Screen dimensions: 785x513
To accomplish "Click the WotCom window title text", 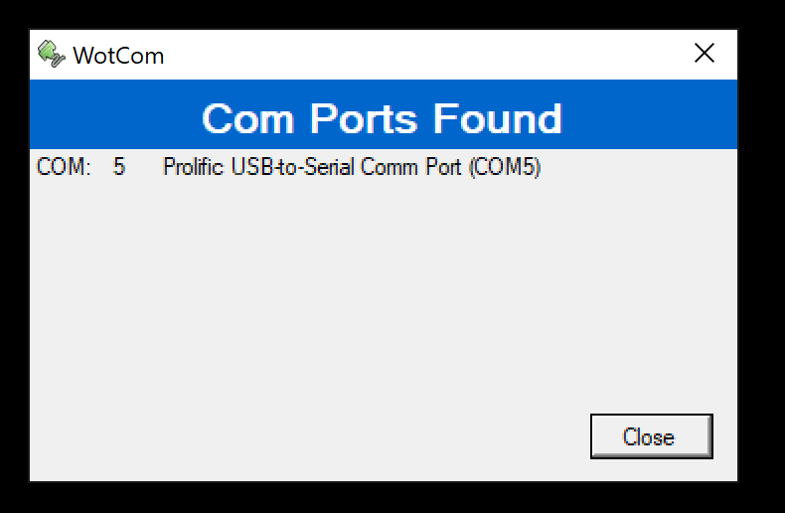I will [x=118, y=55].
